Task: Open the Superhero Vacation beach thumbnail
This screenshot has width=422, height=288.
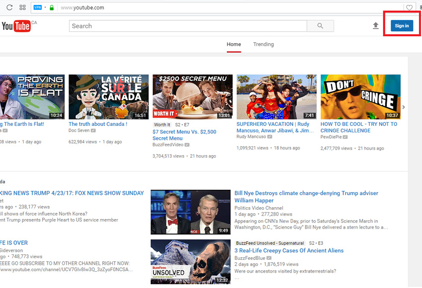Action: [277, 97]
